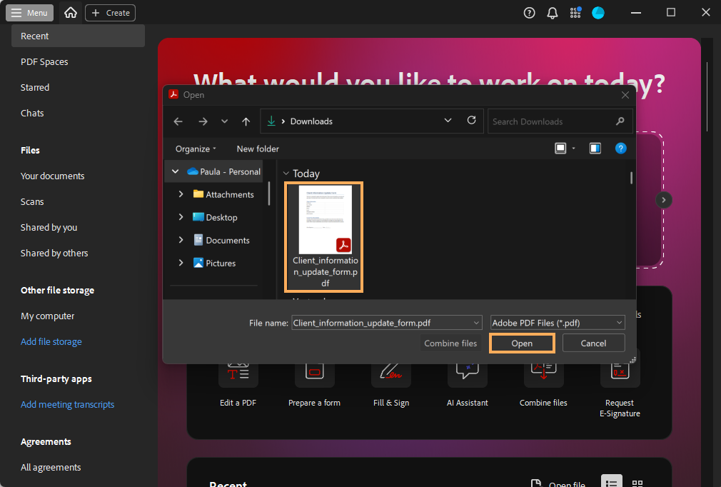
Task: Click the Cancel button
Action: [593, 343]
